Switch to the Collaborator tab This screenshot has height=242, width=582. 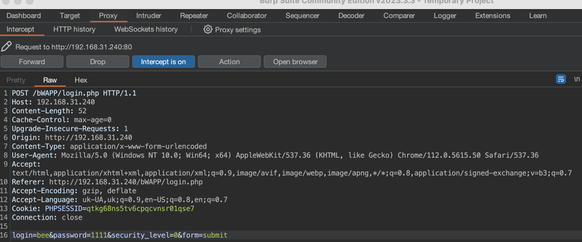247,15
